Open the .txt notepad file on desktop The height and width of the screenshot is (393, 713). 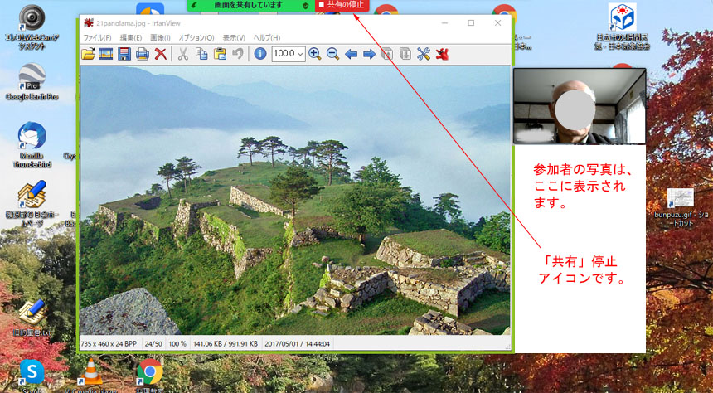pyautogui.click(x=32, y=318)
